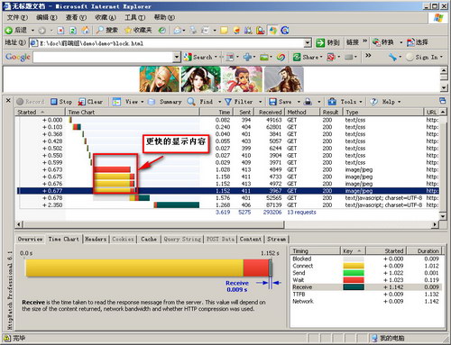Click the IE refresh page icon
Viewport: 451px width, 345px height.
[x=73, y=31]
